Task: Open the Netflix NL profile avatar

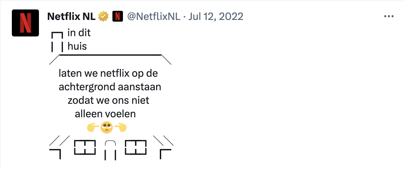Action: coord(25,23)
